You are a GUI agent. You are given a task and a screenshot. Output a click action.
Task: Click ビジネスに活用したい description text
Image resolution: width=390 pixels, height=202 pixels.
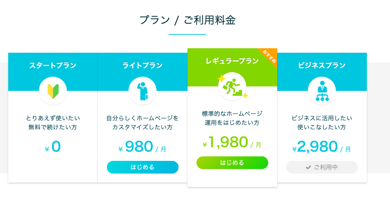322,118
